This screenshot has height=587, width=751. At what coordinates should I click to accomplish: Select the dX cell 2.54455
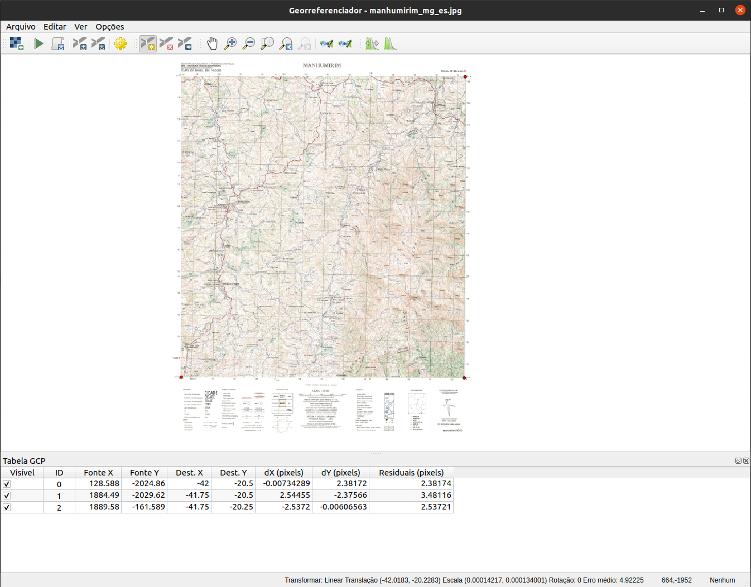point(283,495)
